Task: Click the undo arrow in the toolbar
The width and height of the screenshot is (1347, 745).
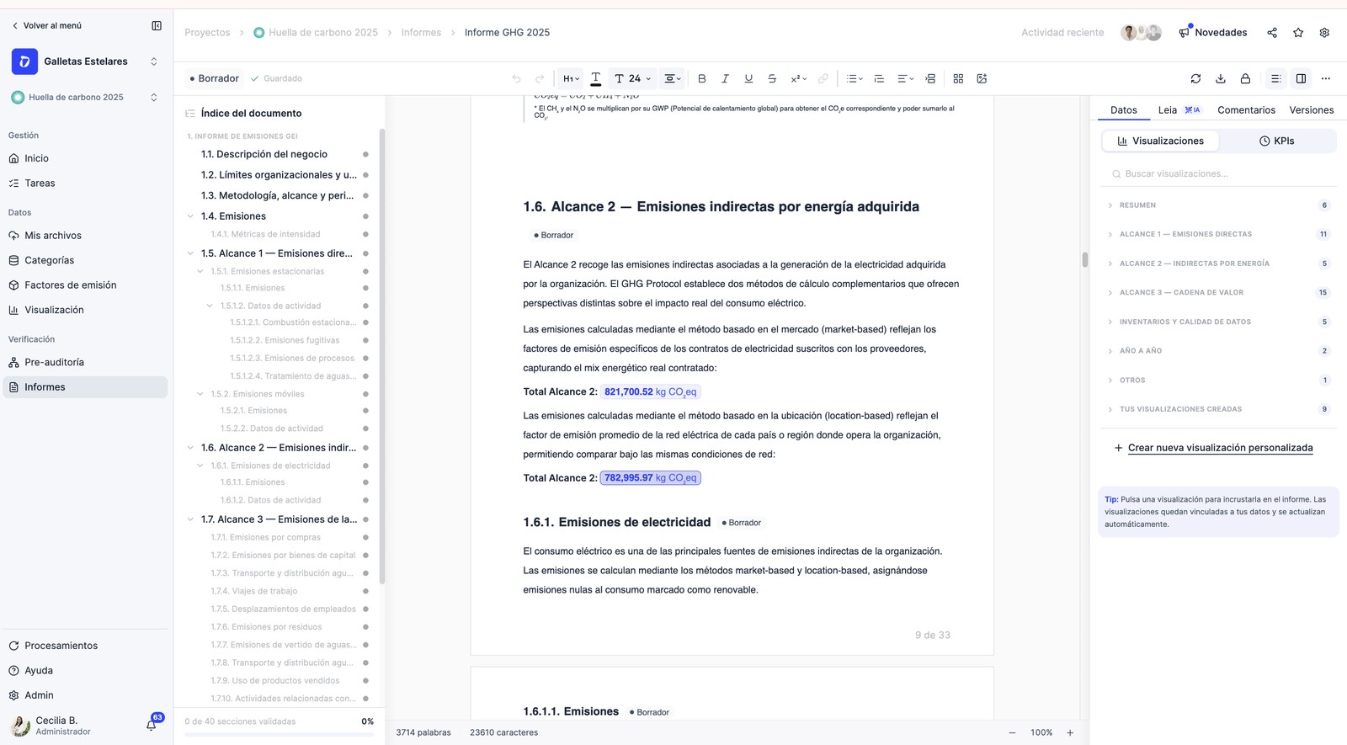Action: pos(516,78)
